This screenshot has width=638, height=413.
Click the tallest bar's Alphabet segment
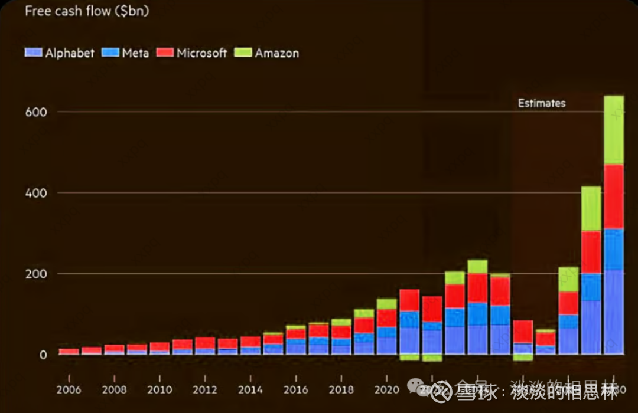(x=614, y=312)
